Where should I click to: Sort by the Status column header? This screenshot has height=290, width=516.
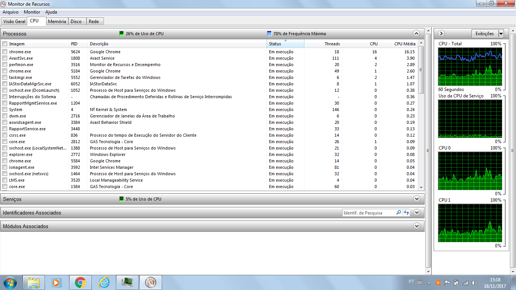point(285,44)
